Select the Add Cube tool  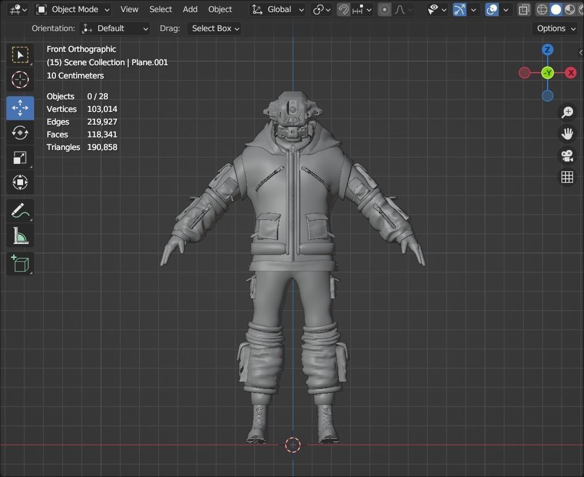coord(20,264)
